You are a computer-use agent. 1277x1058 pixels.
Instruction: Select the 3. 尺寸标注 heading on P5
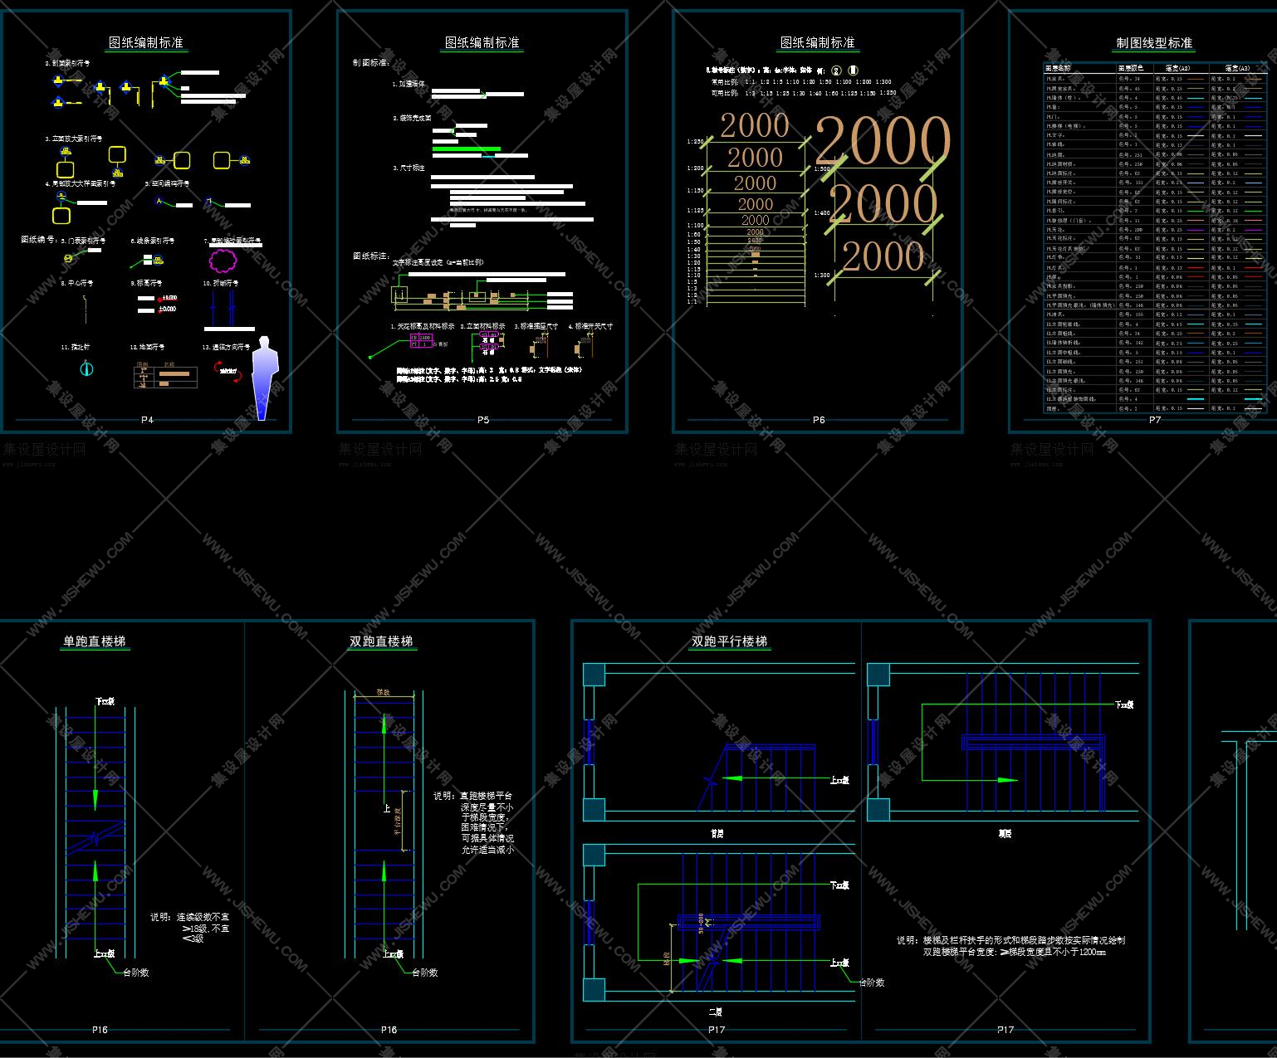pyautogui.click(x=409, y=168)
